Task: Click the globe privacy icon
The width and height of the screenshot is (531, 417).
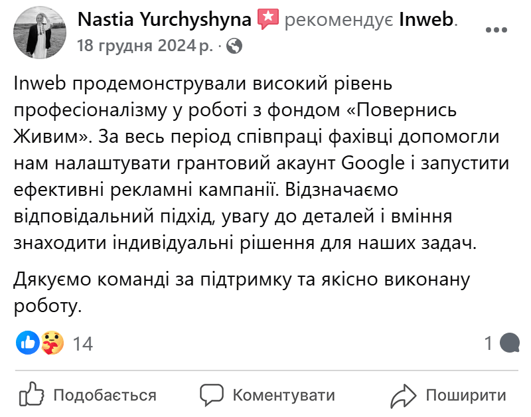Action: [235, 47]
